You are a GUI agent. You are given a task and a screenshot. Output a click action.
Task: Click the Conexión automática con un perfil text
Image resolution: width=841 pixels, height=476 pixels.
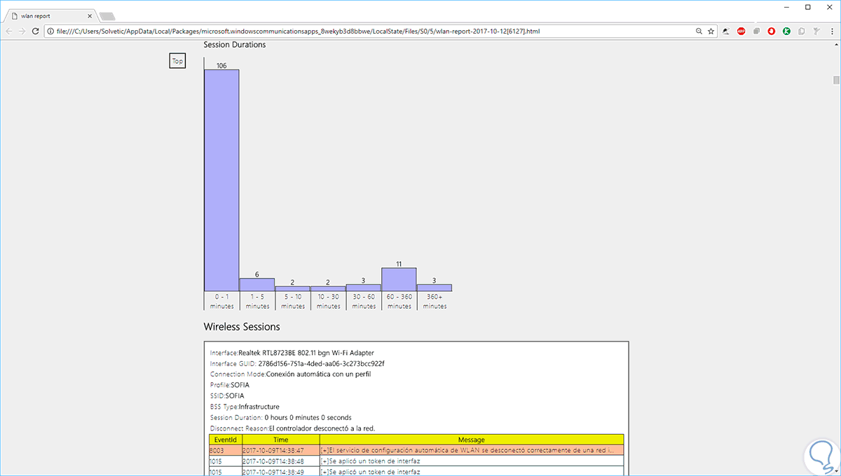click(318, 374)
